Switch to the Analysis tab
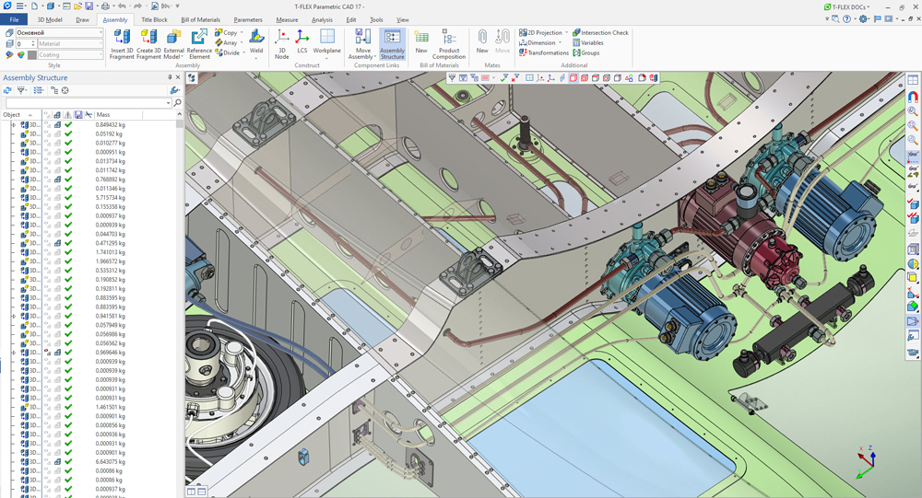This screenshot has width=922, height=498. [322, 19]
